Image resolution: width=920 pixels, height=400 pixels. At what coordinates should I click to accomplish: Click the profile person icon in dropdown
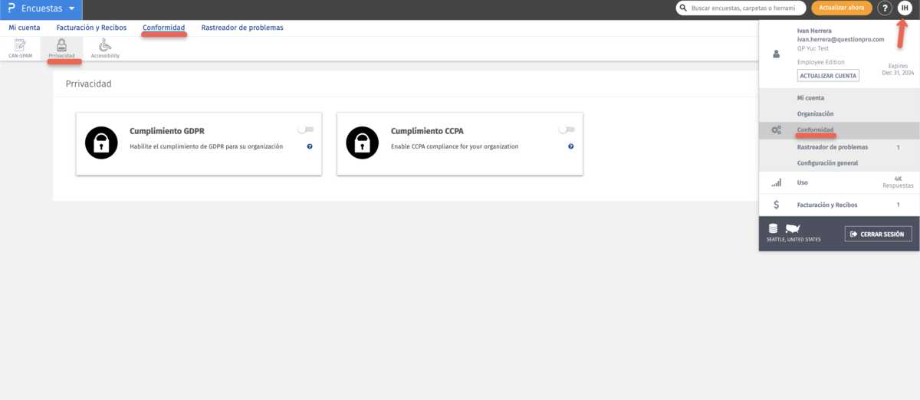[x=777, y=54]
